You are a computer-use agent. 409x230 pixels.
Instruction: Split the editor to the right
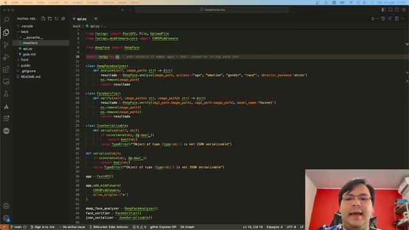tap(396, 19)
